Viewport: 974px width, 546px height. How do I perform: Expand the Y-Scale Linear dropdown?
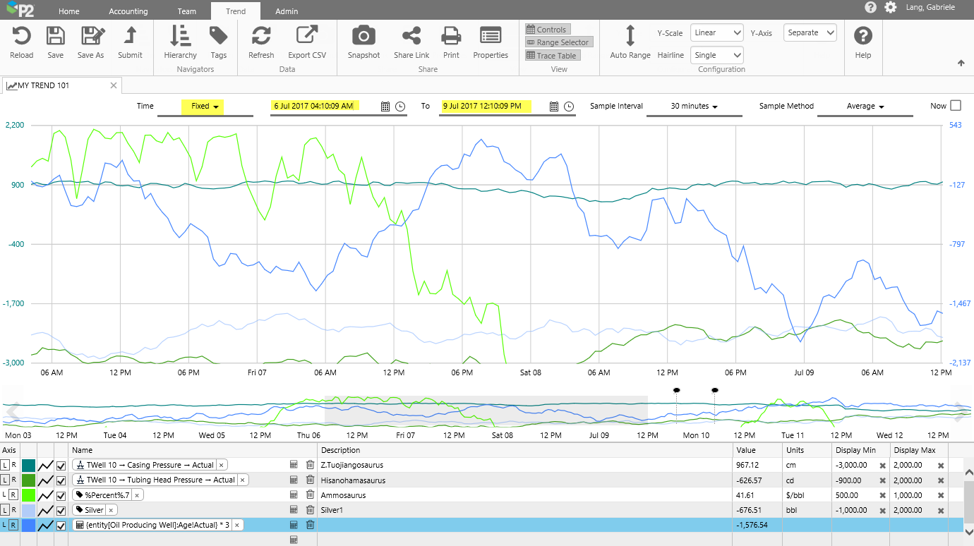tap(716, 32)
